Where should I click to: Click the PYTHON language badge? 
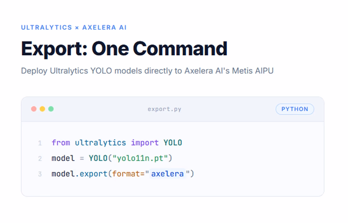(x=295, y=109)
